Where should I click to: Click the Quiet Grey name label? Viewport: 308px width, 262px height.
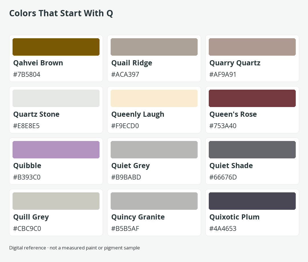point(131,166)
